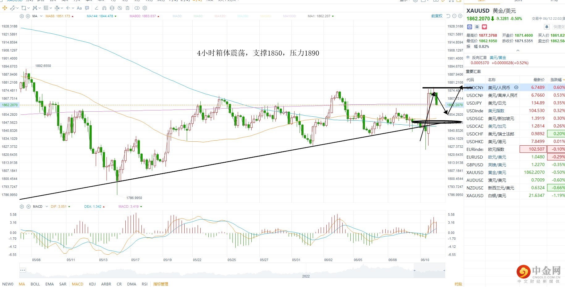Open drawing toolbar settings gear

[x=145, y=8]
